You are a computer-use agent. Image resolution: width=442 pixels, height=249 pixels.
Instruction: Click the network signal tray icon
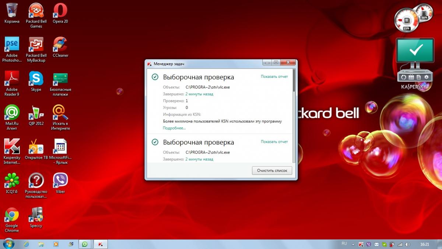coord(400,244)
